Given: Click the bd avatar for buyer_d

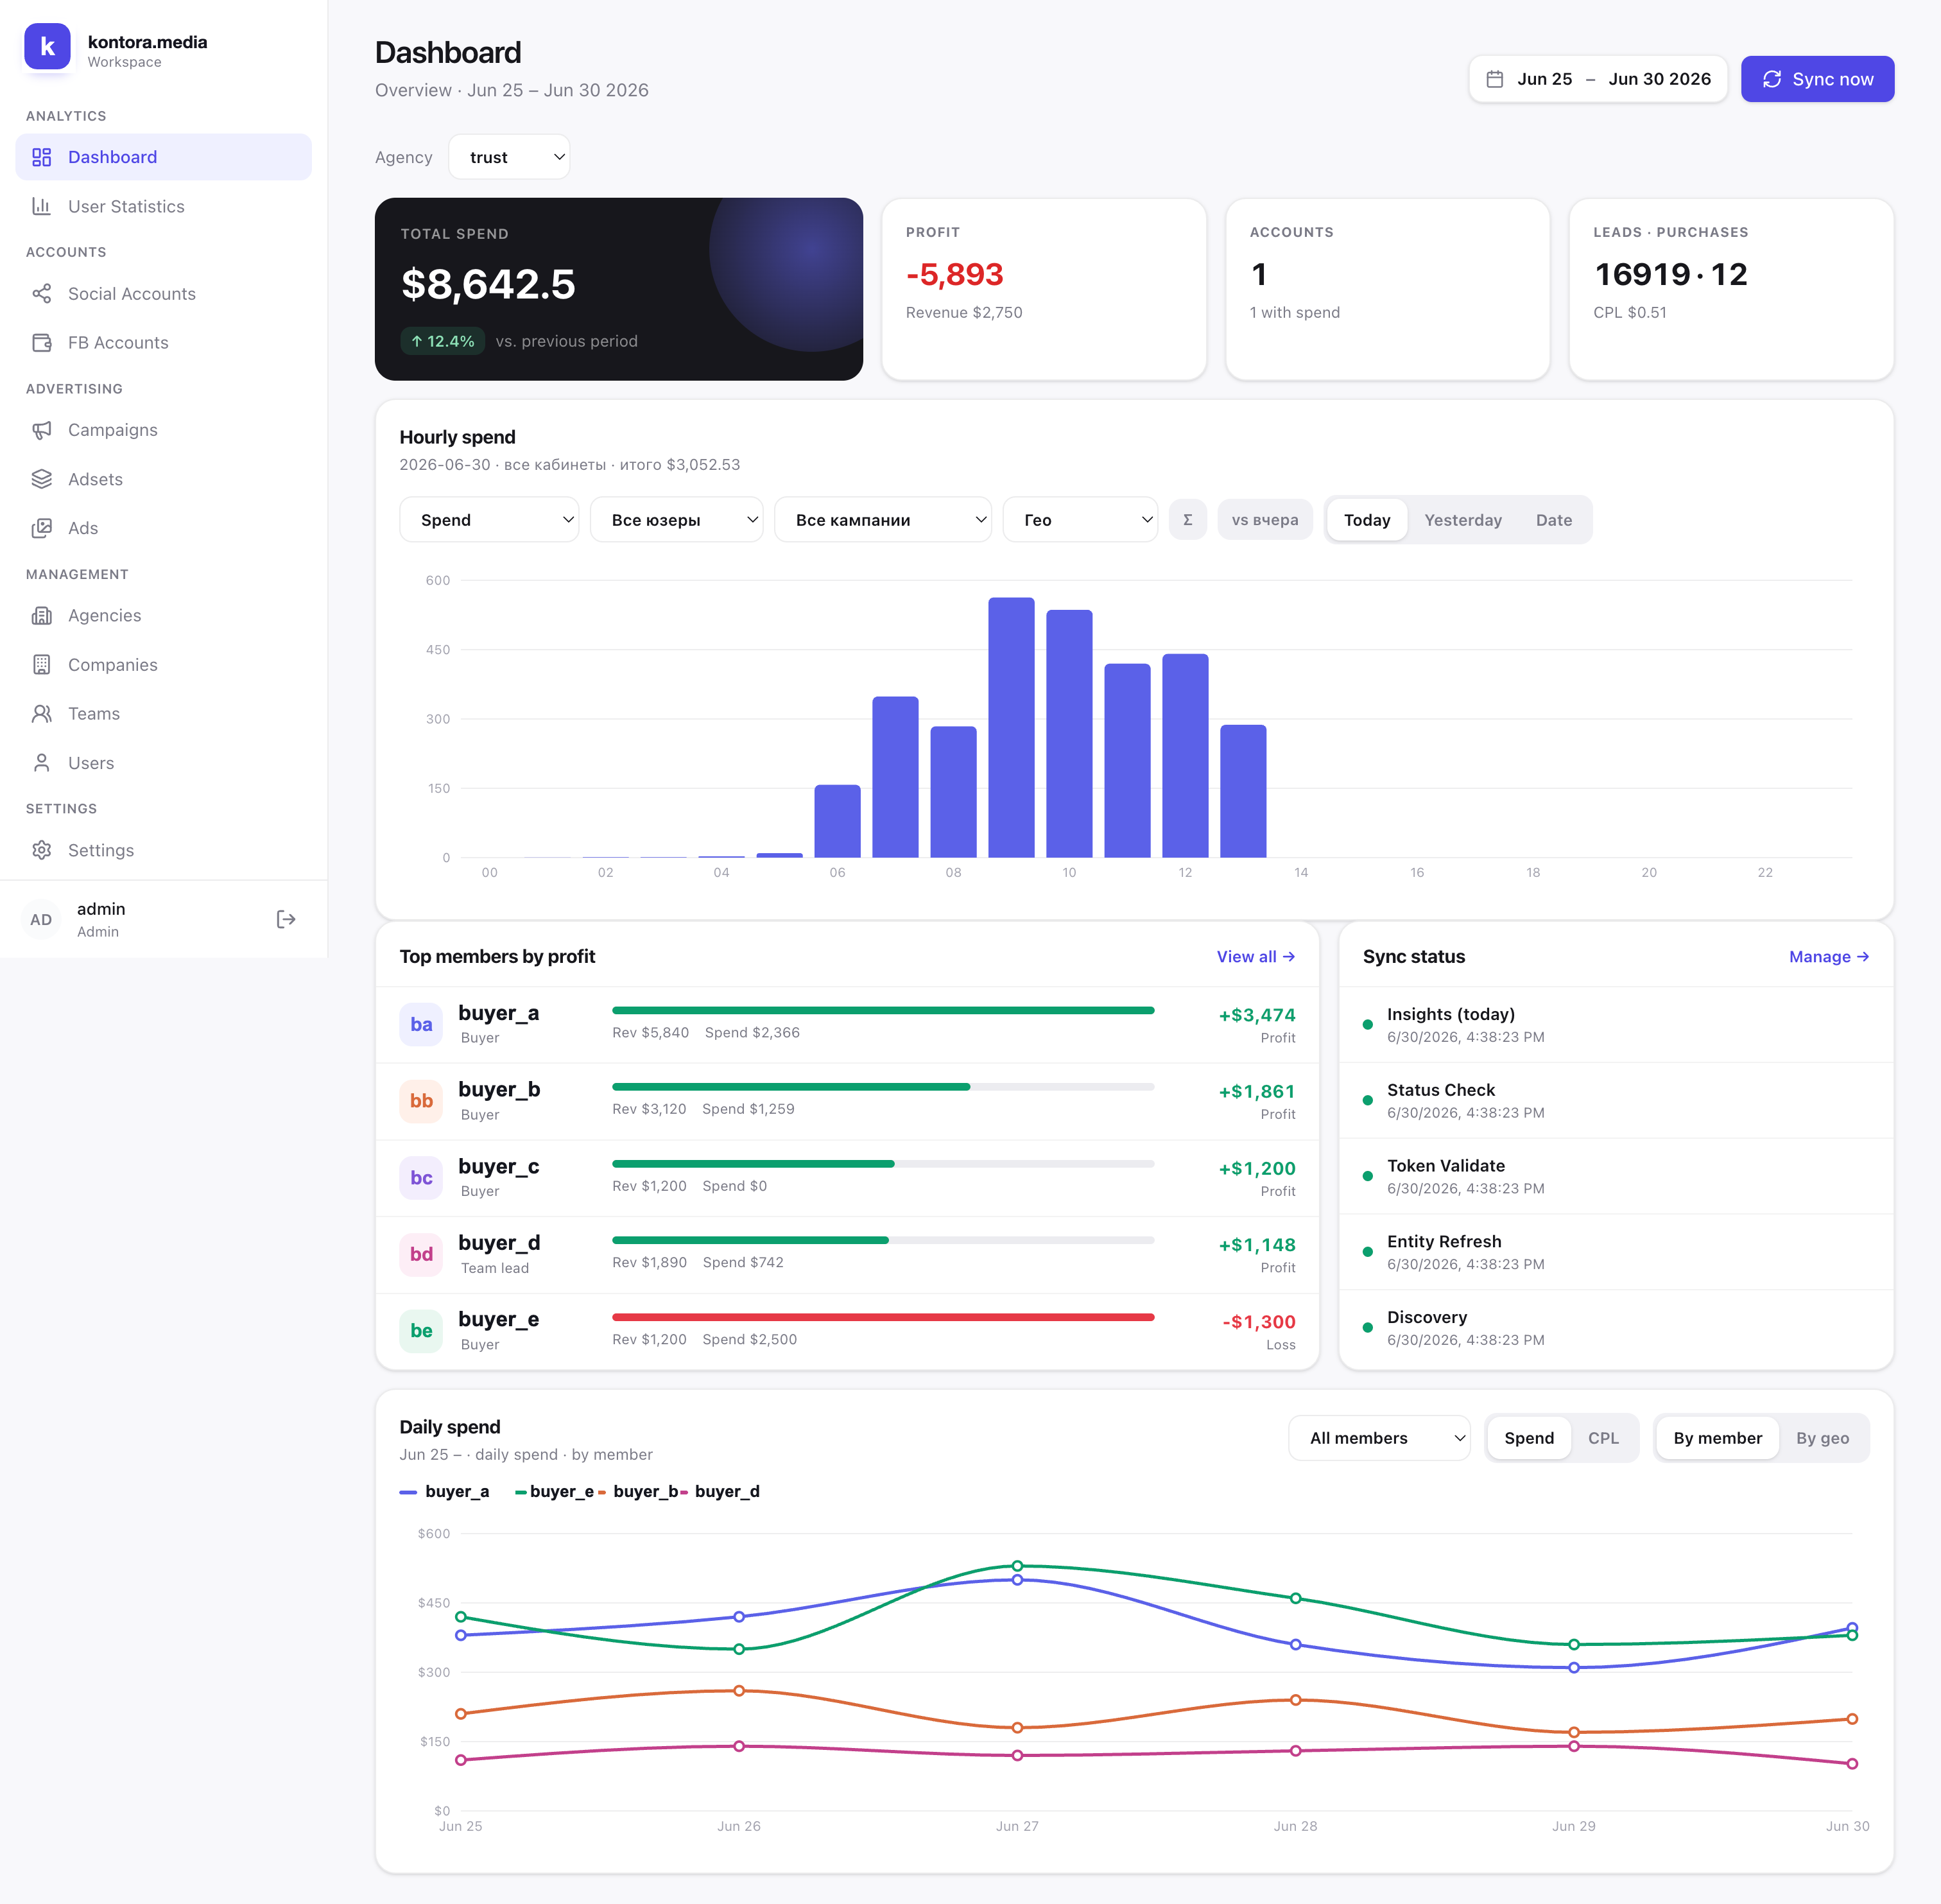Looking at the screenshot, I should coord(421,1254).
